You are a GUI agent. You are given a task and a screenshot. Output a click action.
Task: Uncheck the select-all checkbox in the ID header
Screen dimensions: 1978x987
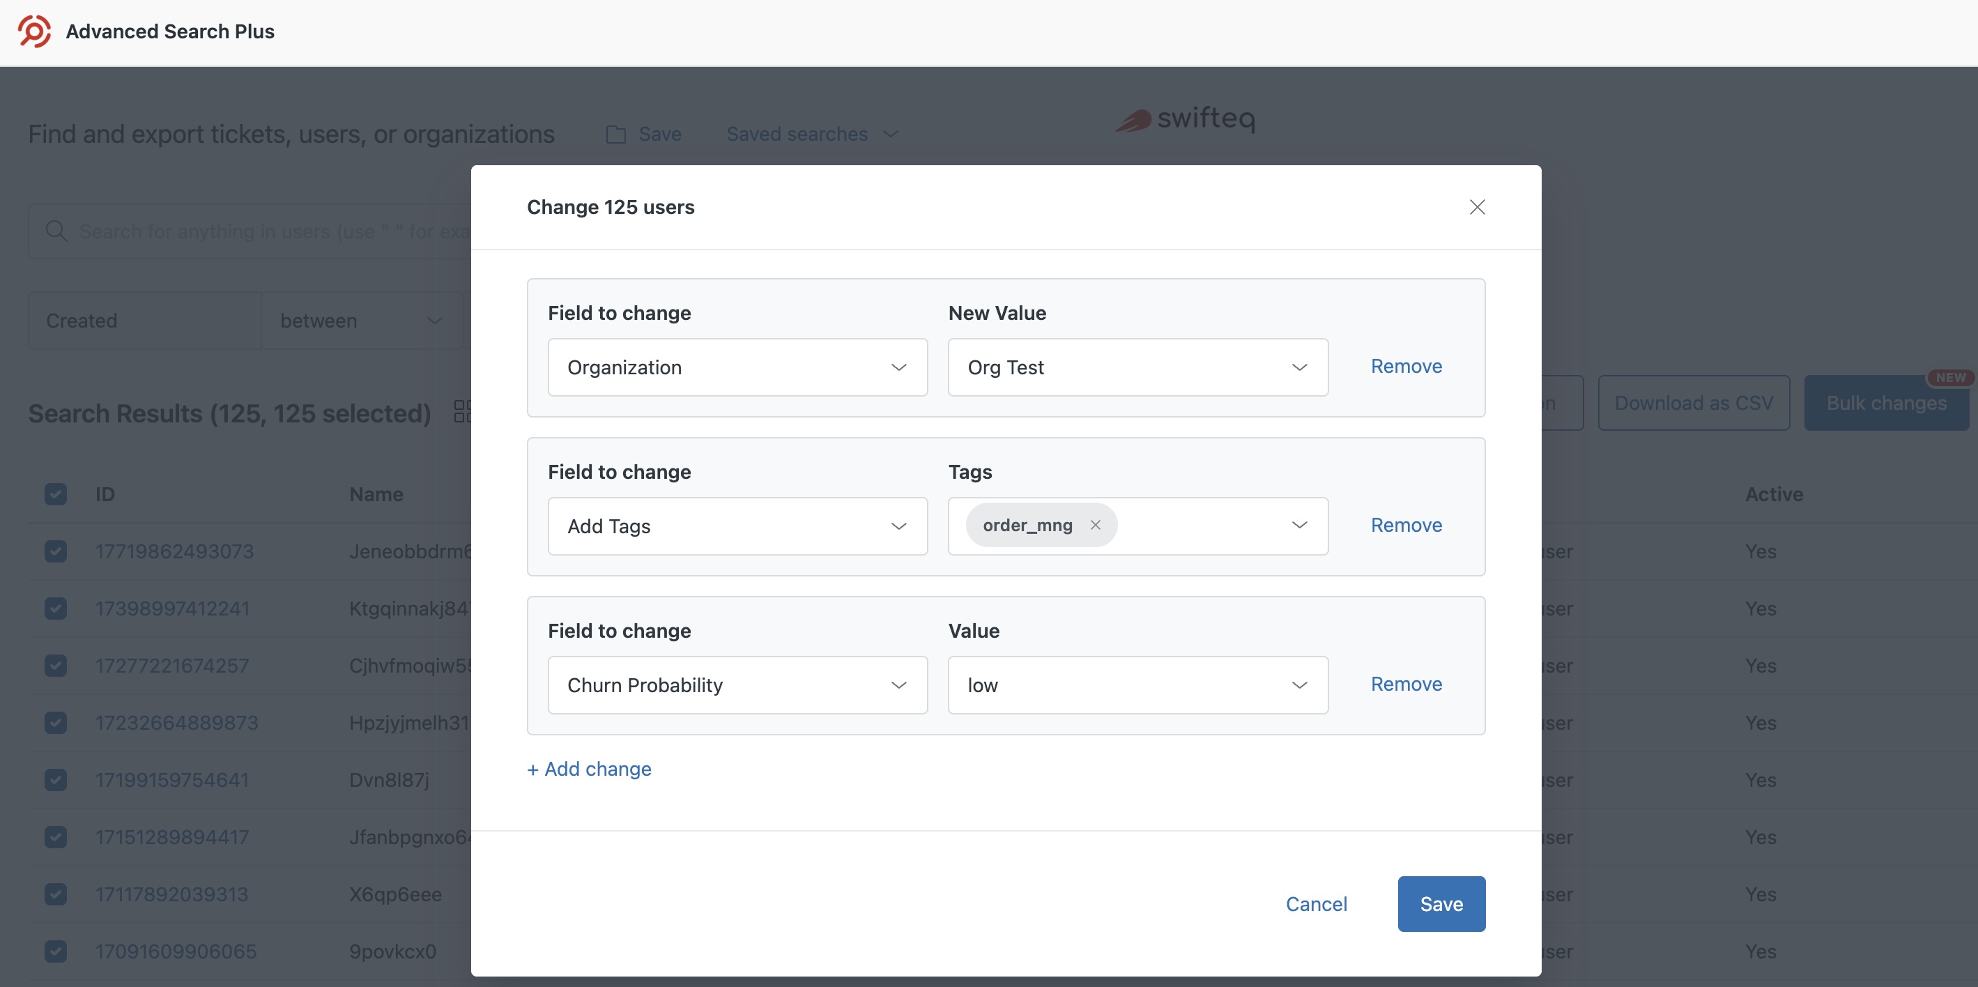pos(55,494)
